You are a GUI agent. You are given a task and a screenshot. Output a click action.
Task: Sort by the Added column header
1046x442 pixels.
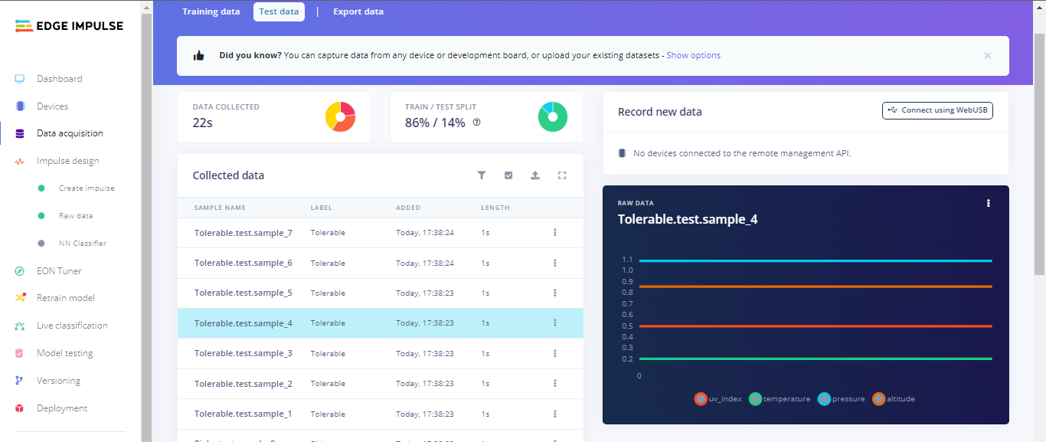pos(408,208)
